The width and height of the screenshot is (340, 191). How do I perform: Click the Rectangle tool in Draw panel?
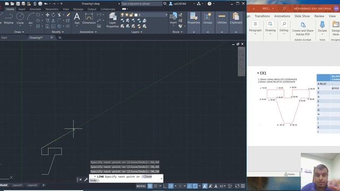pos(38,15)
